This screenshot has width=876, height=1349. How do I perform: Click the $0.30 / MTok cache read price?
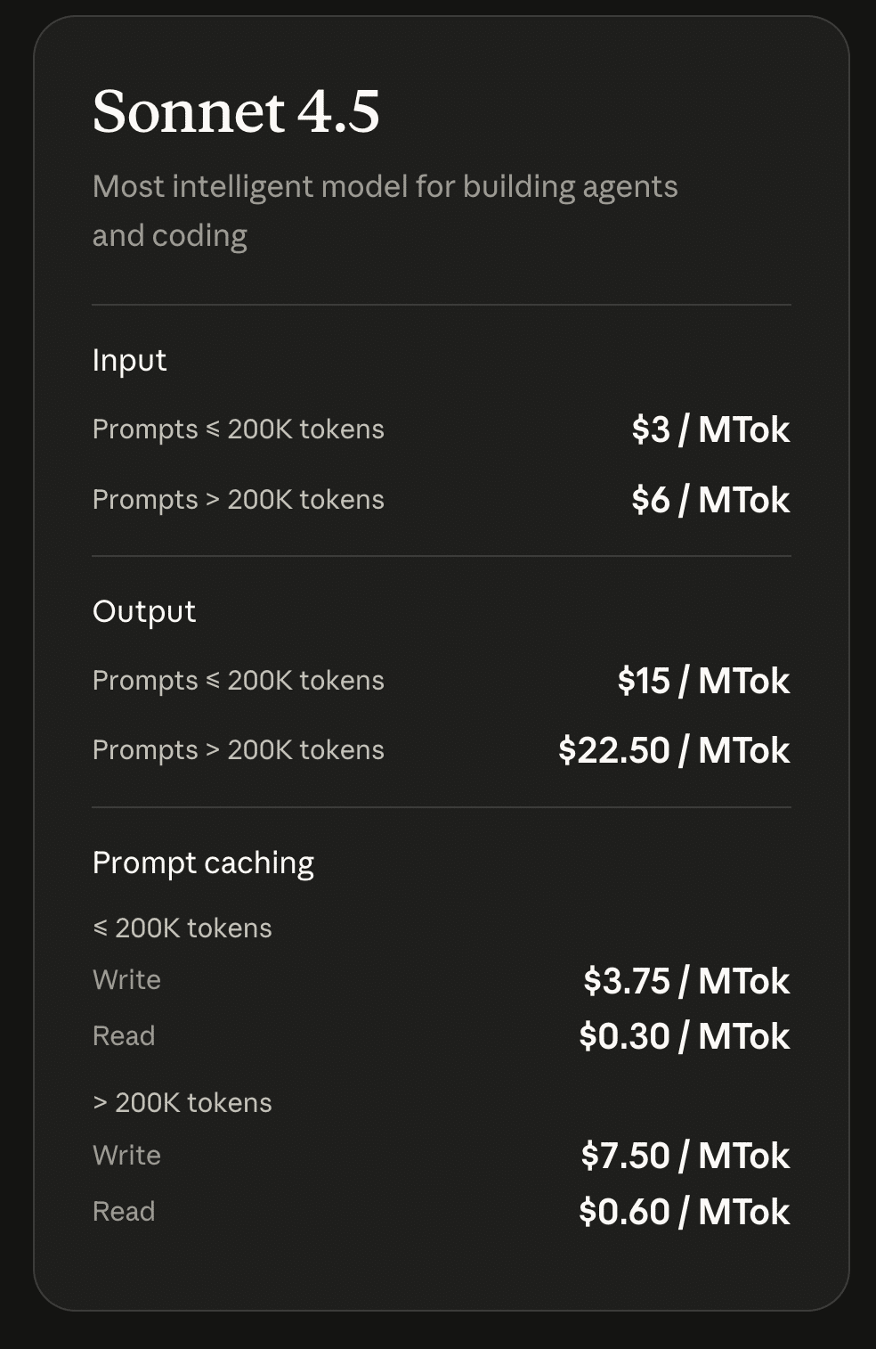tap(684, 1036)
